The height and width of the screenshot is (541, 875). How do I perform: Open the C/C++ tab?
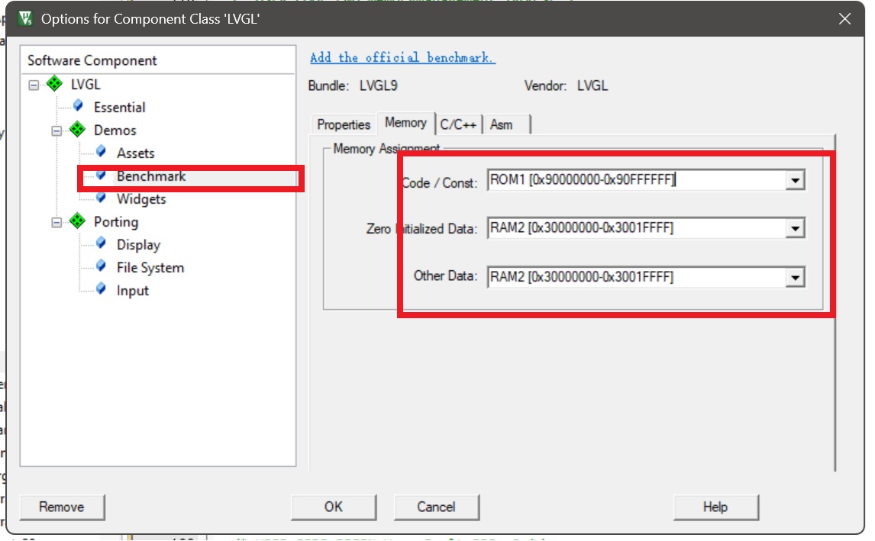(458, 124)
